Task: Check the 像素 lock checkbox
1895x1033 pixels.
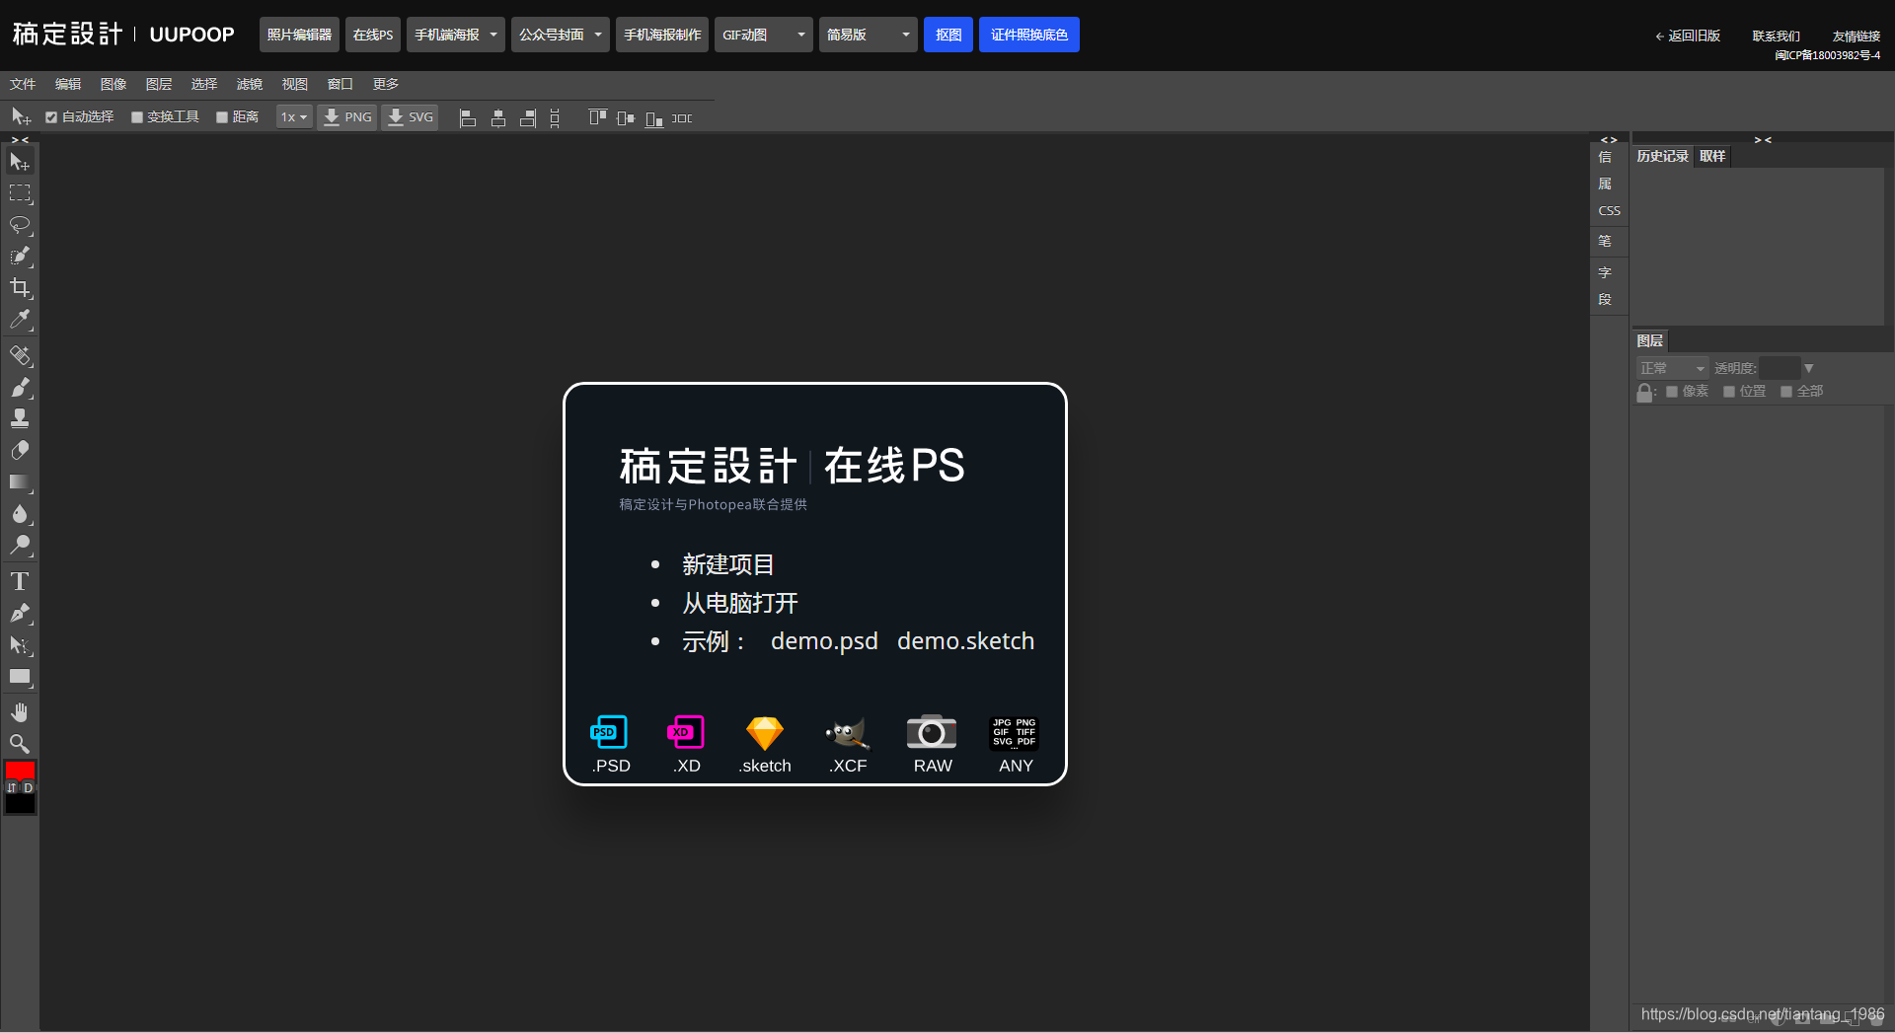Action: 1672,392
